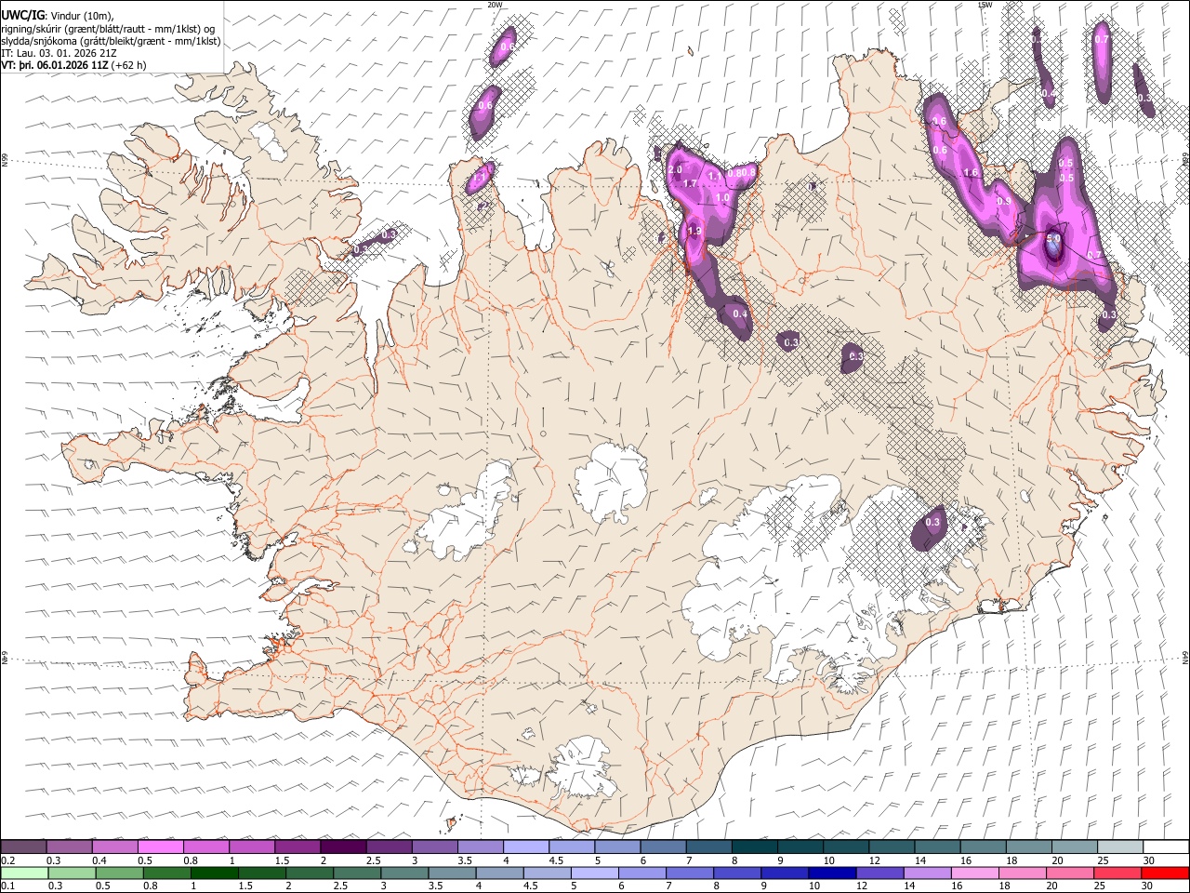Click the 1.9 snowfall value label
The width and height of the screenshot is (1190, 893).
click(694, 231)
